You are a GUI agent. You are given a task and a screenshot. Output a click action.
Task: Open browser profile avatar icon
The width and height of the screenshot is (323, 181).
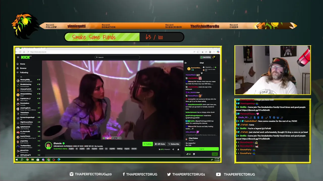[x=210, y=52]
